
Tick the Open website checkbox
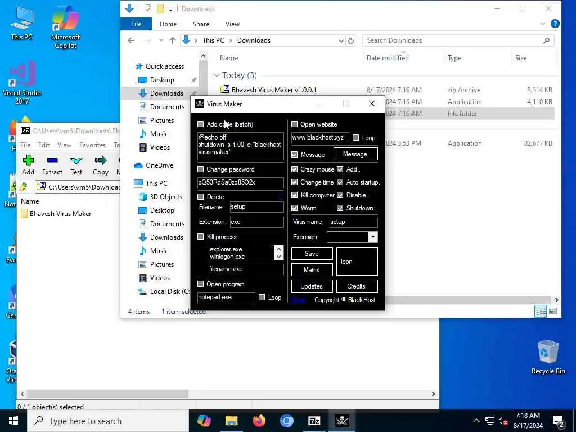(x=294, y=124)
